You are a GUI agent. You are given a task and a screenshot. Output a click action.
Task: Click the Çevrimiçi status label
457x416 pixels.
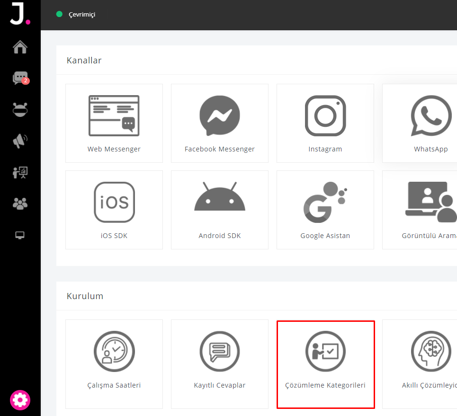click(82, 15)
